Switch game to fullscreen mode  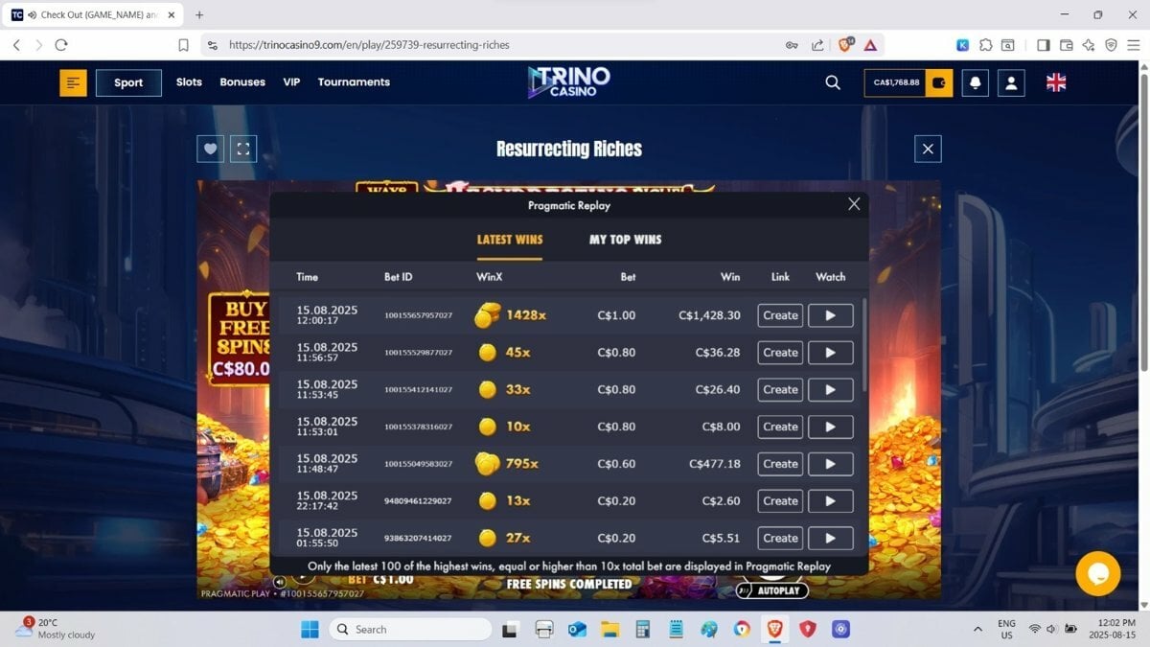(243, 149)
